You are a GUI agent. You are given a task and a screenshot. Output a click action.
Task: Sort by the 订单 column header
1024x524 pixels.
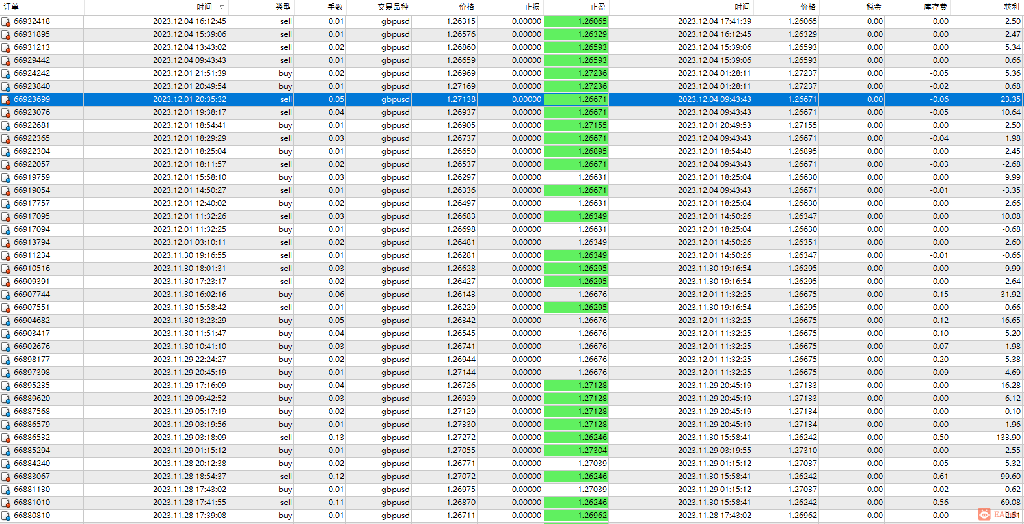(11, 7)
